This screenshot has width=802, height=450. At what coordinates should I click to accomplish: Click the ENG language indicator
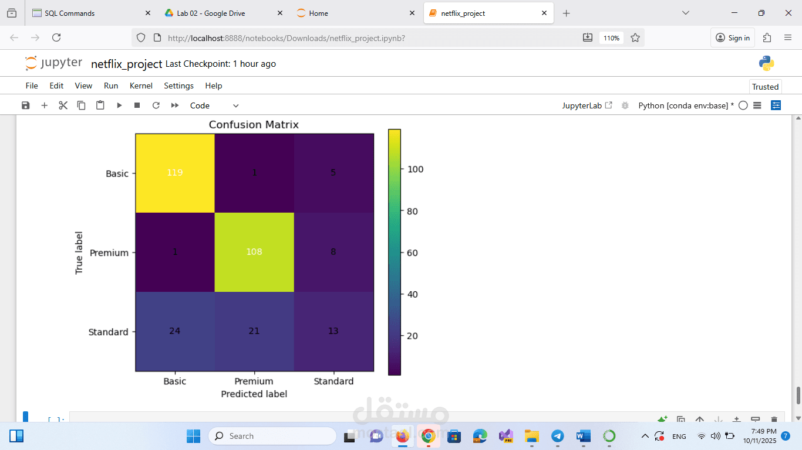click(x=679, y=437)
